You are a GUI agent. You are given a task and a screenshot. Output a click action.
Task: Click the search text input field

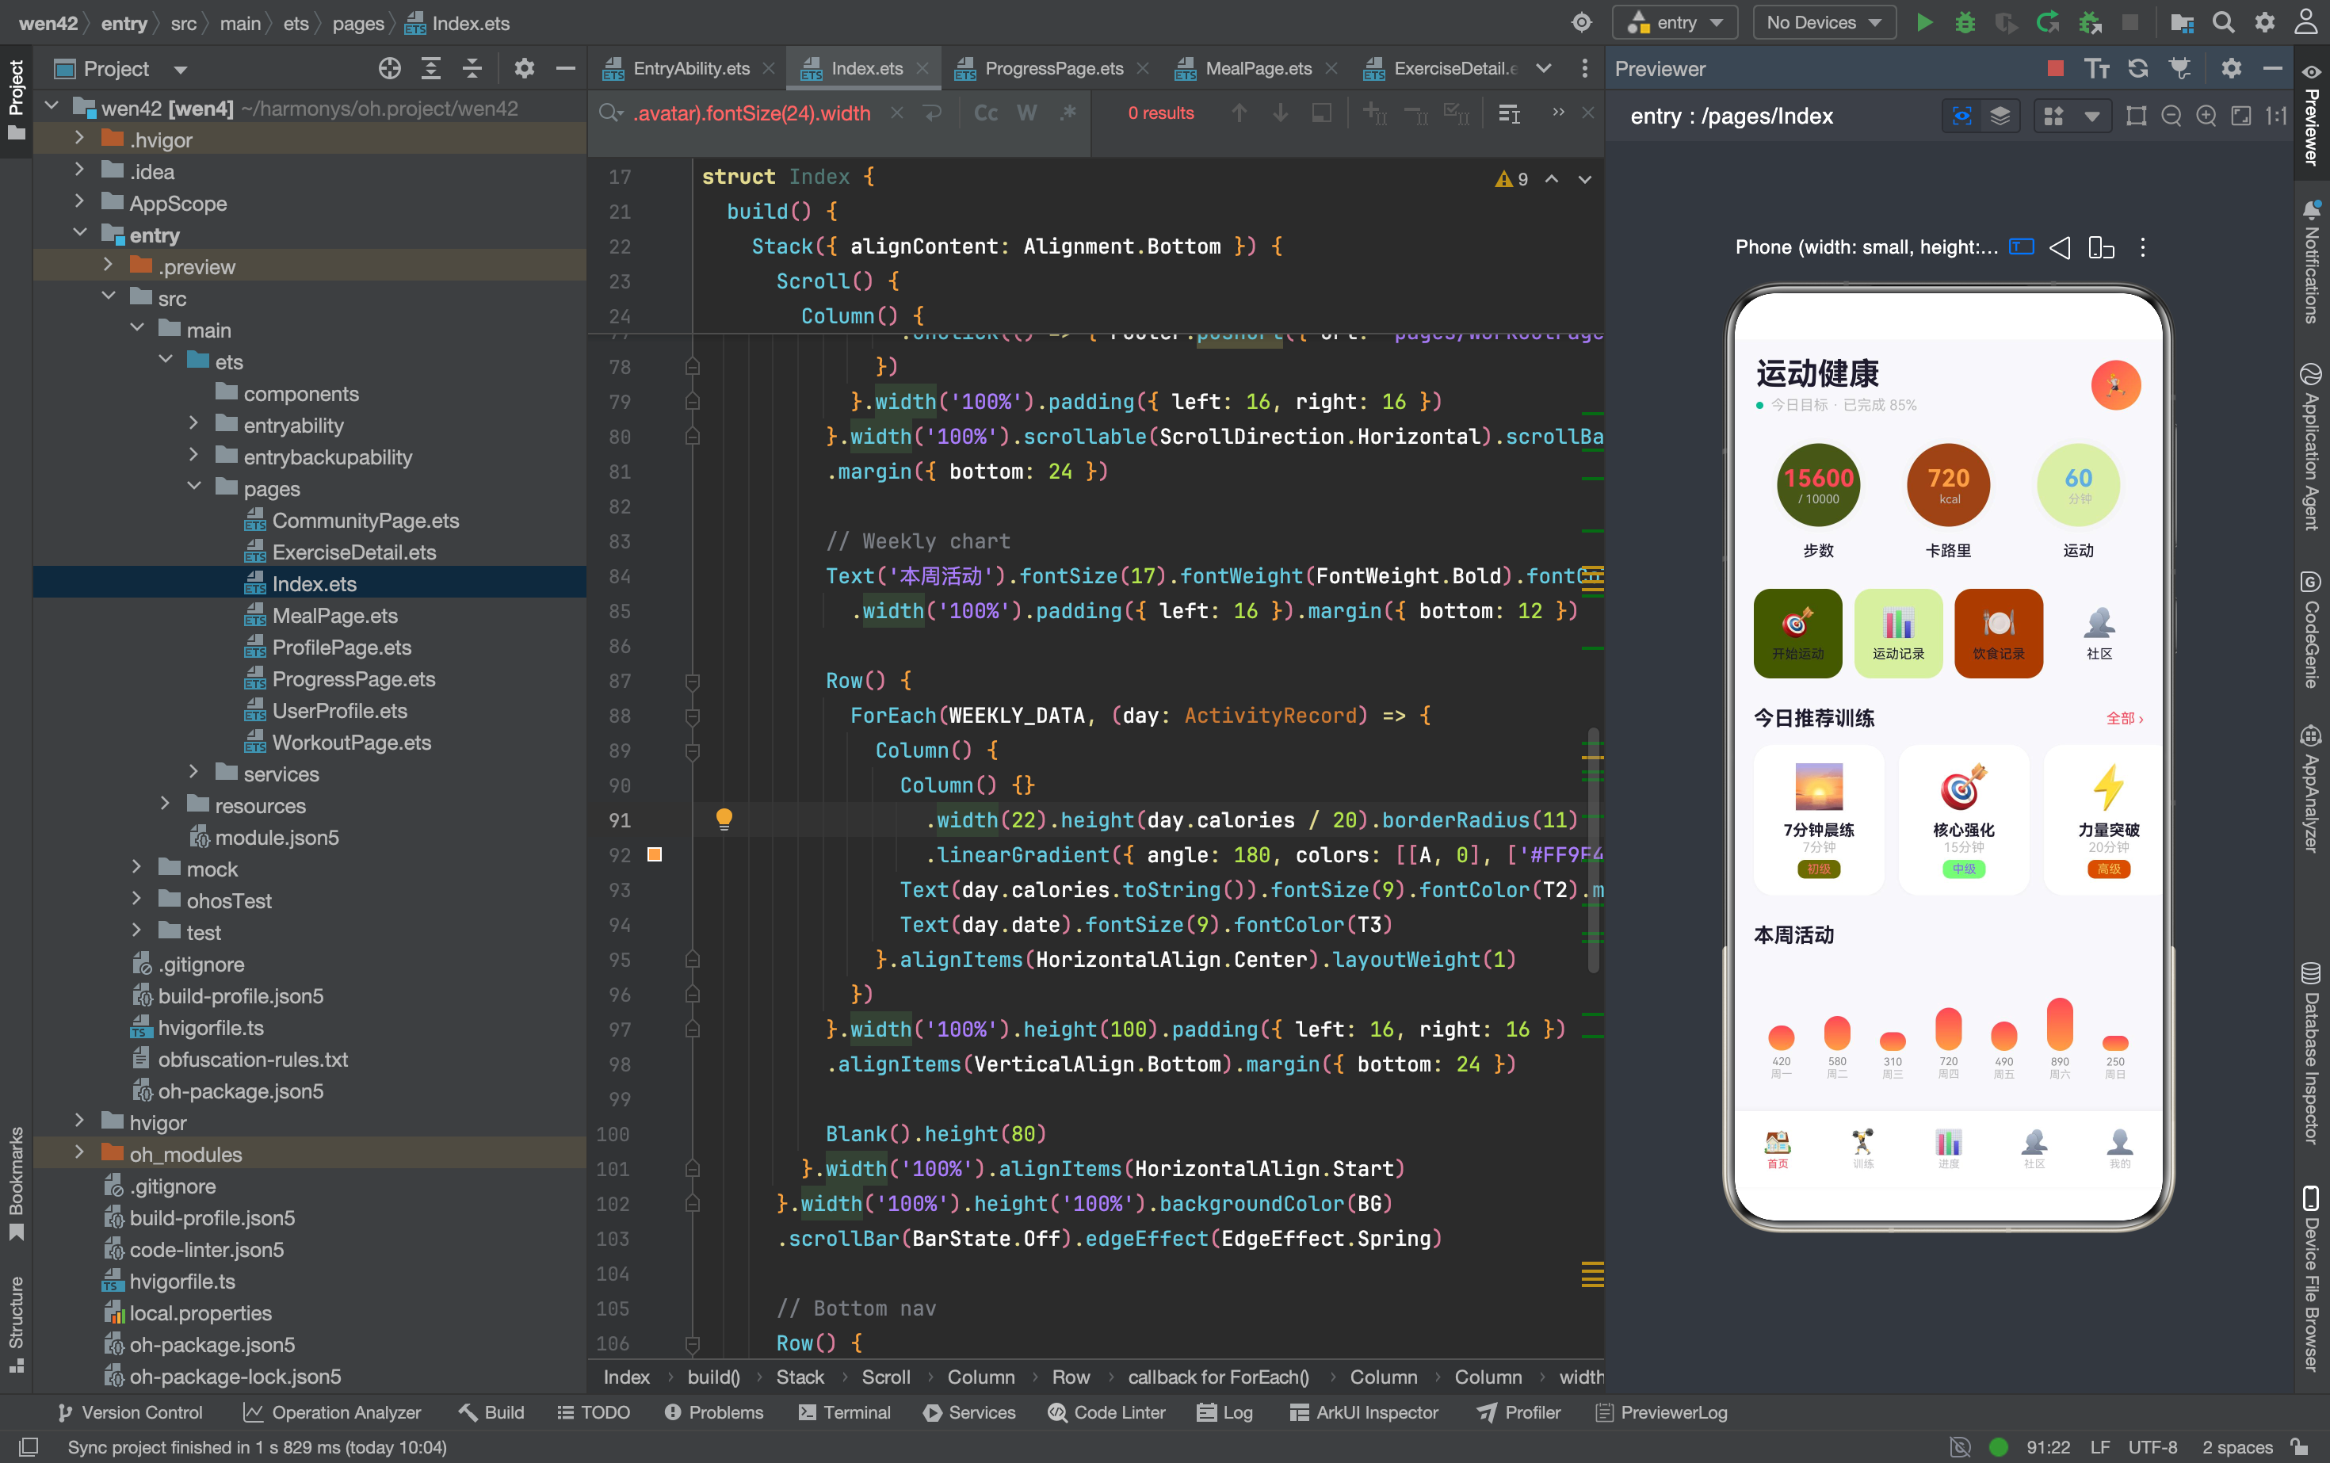click(x=752, y=113)
